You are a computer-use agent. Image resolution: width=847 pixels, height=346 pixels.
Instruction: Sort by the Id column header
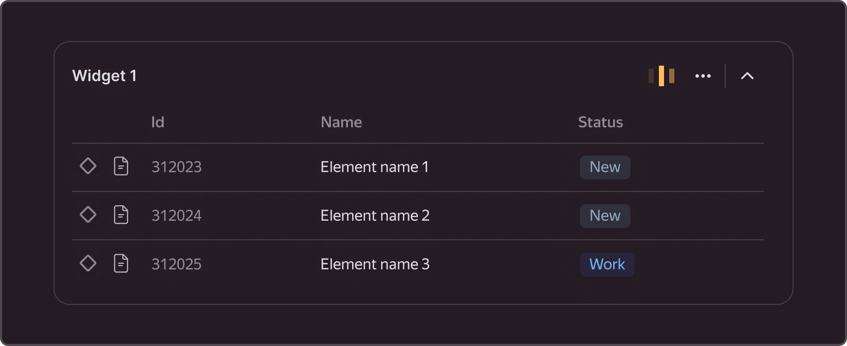[157, 122]
